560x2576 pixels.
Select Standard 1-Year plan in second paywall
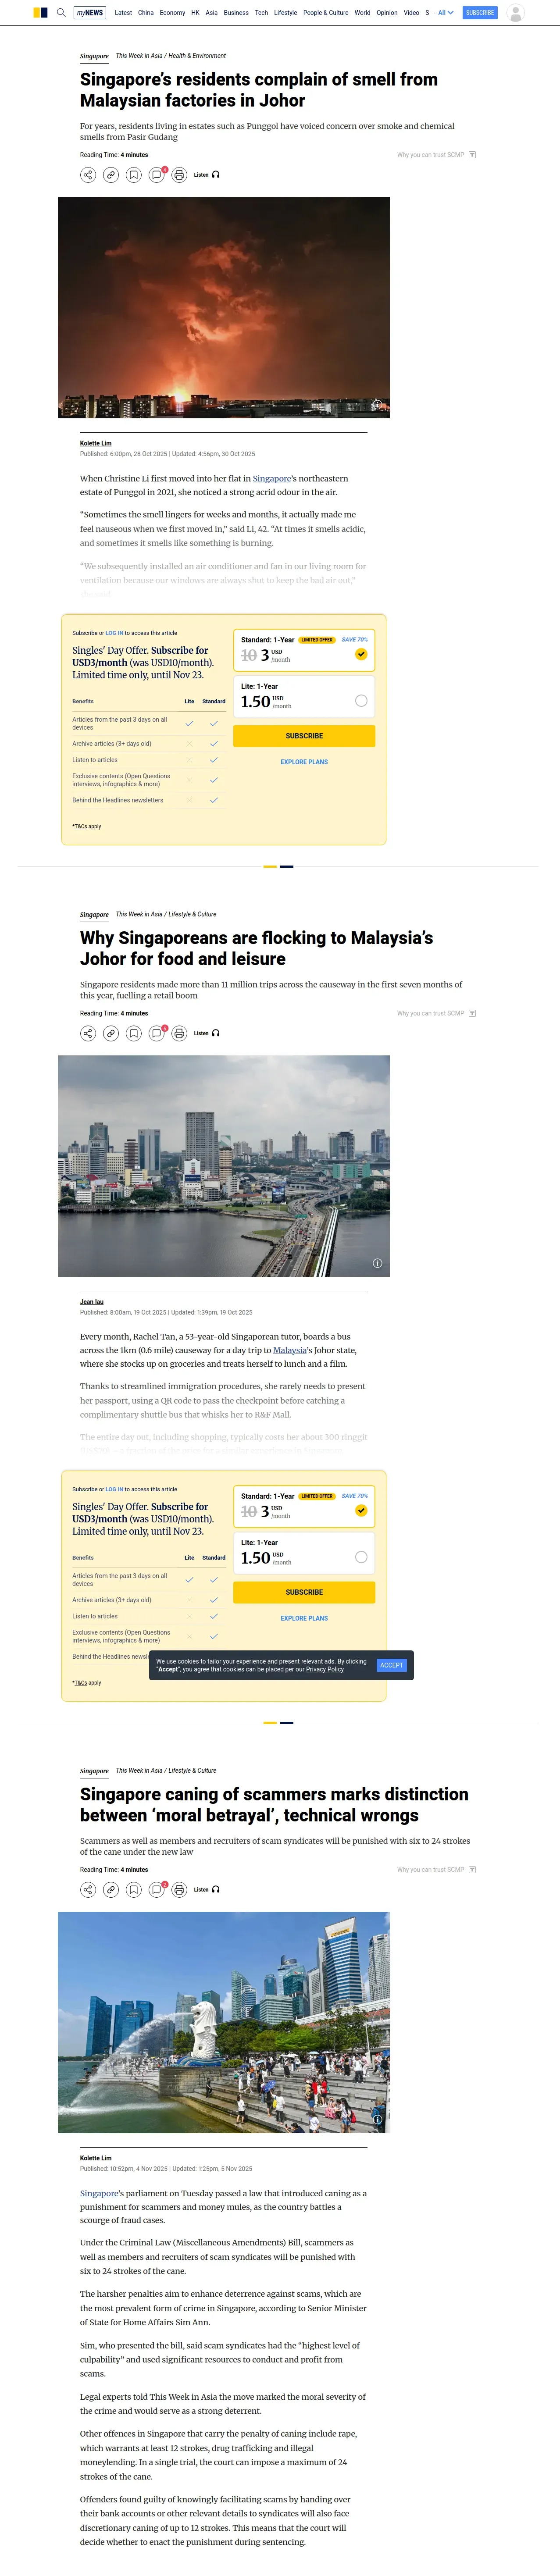[x=304, y=1506]
